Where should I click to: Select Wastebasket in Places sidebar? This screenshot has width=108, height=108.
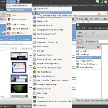coord(89,67)
